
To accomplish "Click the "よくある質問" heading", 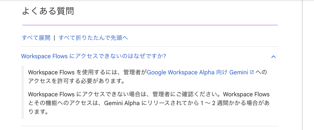I will pos(48,11).
